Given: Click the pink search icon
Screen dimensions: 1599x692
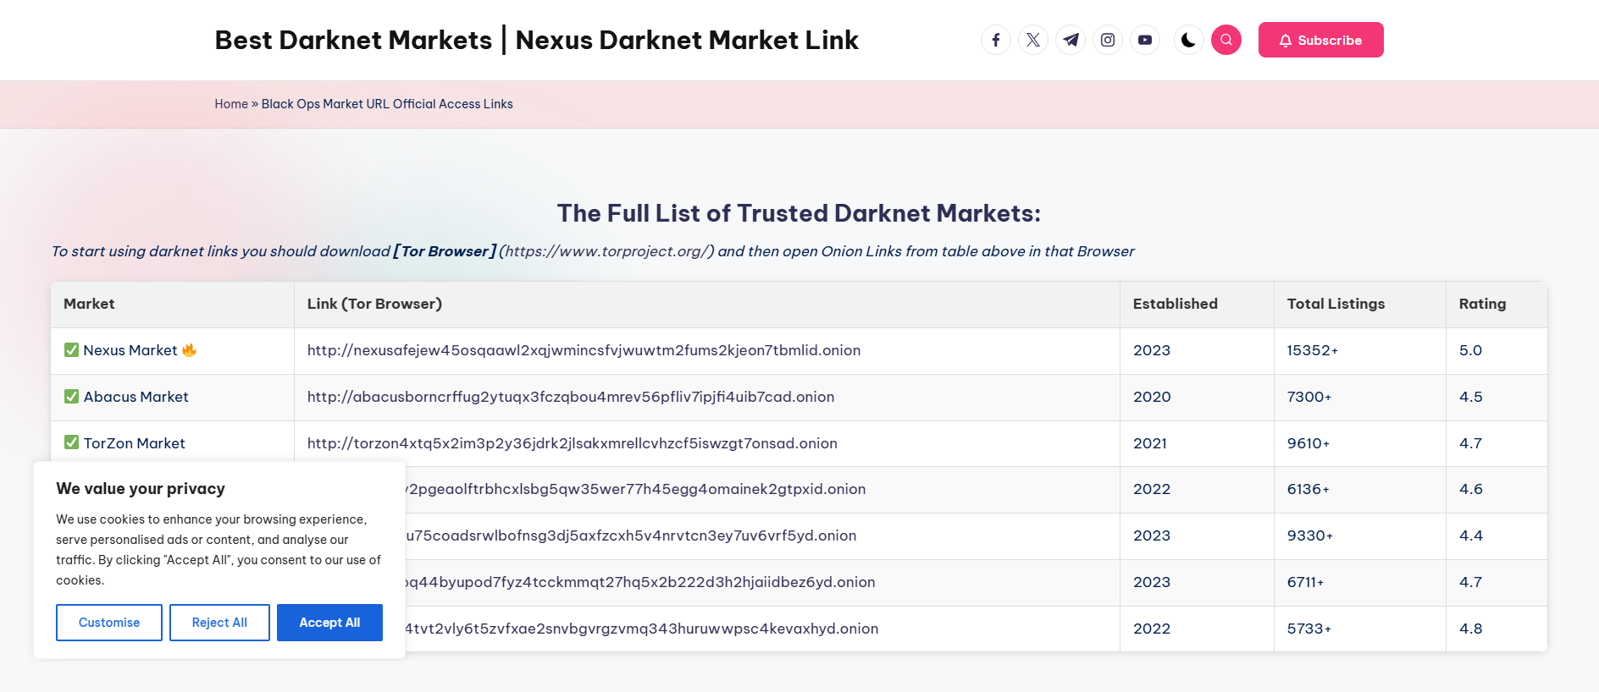Looking at the screenshot, I should coord(1226,40).
